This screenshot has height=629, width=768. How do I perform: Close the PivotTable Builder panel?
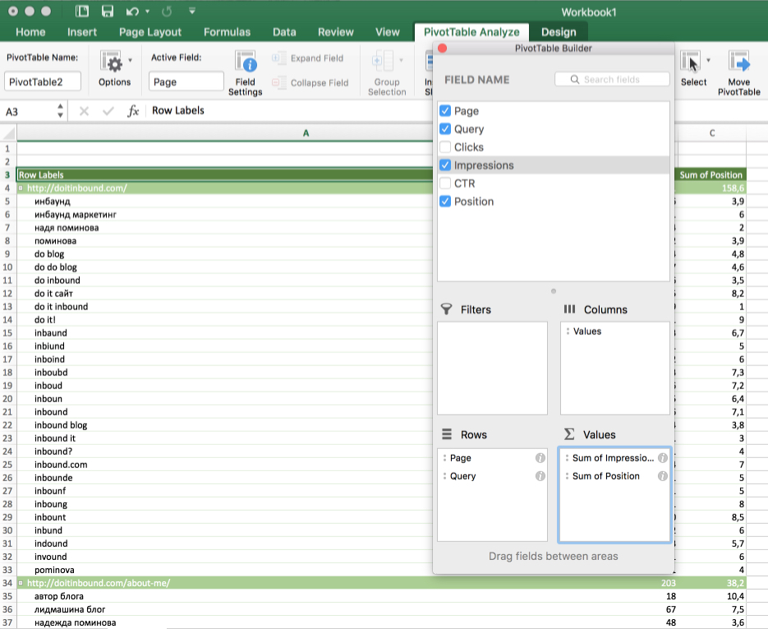point(442,48)
